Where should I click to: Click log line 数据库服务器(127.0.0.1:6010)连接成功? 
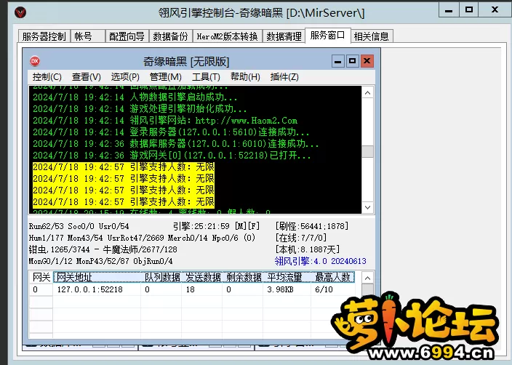pyautogui.click(x=176, y=144)
